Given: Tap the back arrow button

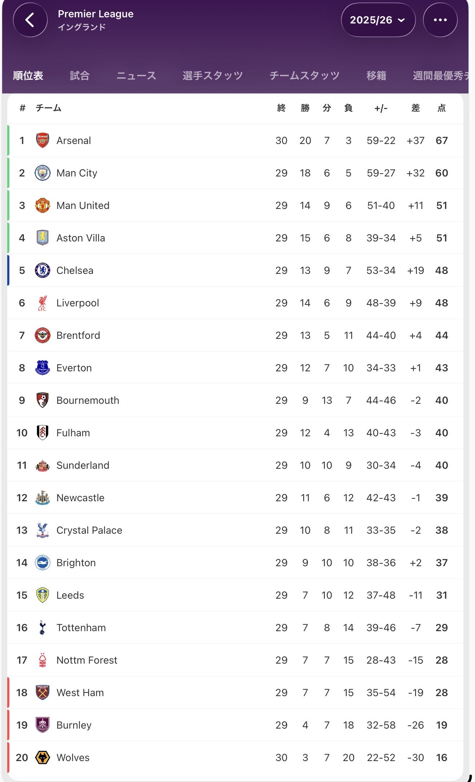Looking at the screenshot, I should point(30,20).
